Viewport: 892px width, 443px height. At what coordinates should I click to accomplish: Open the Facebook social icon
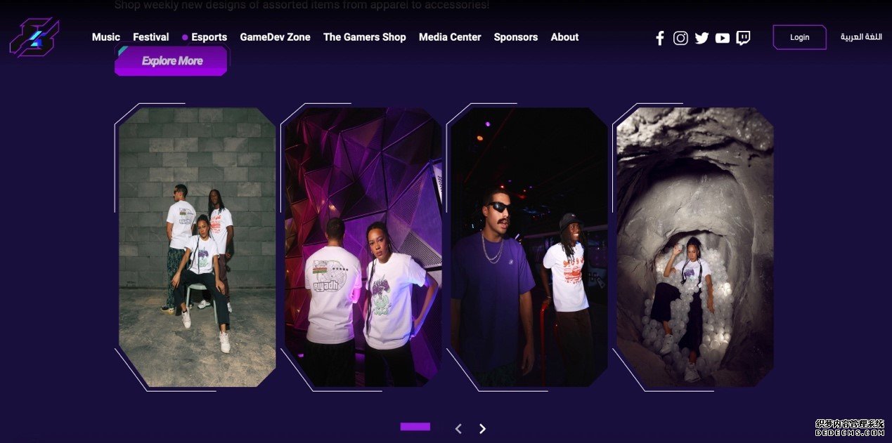pyautogui.click(x=659, y=38)
